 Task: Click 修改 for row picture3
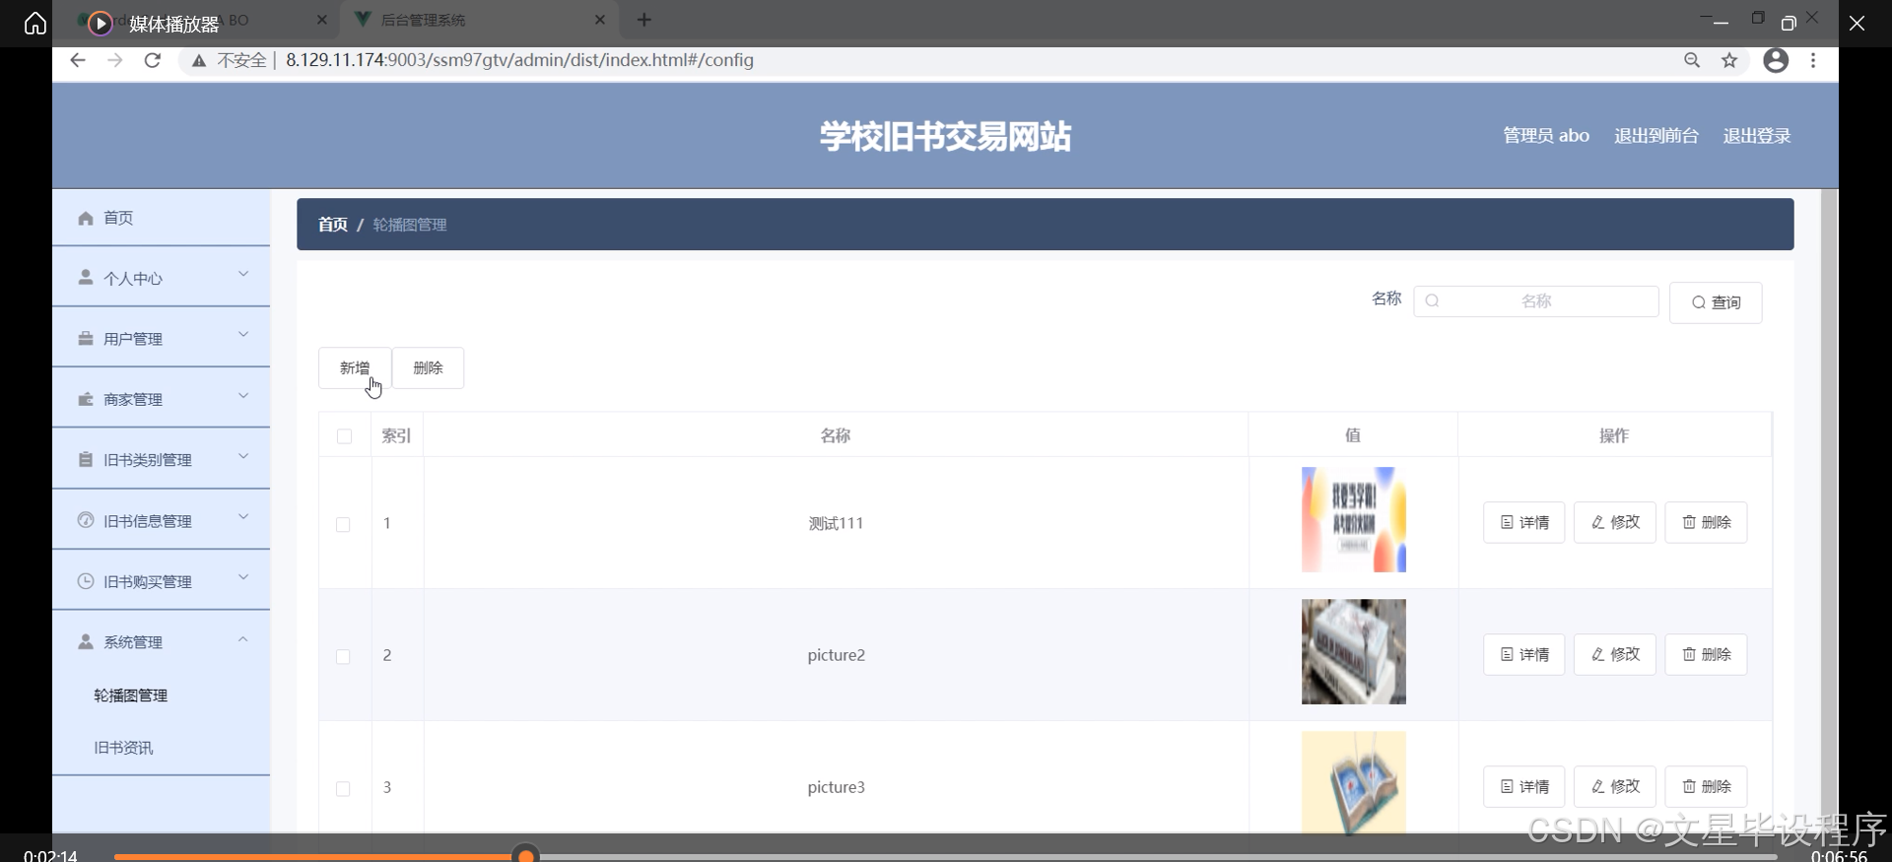tap(1615, 786)
